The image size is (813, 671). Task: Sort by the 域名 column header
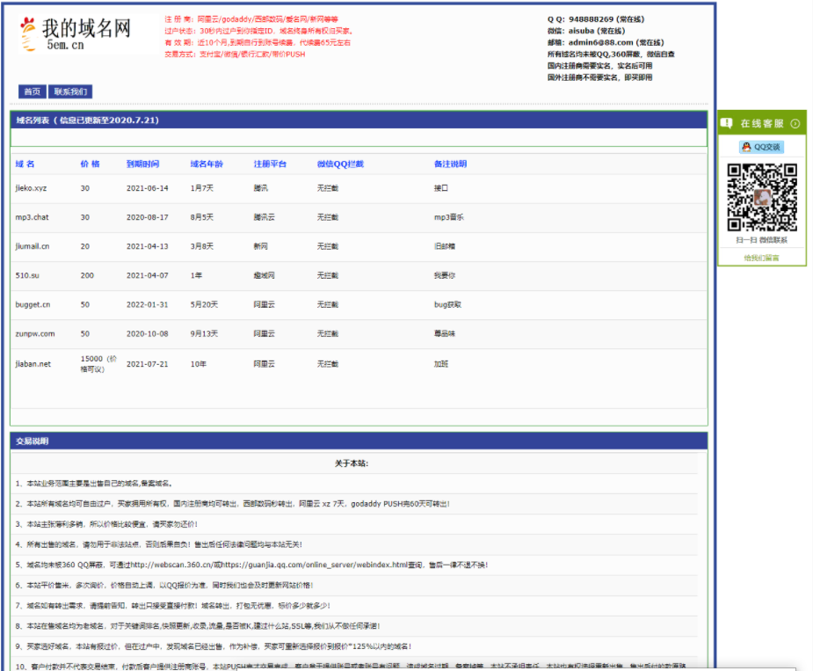pos(25,164)
